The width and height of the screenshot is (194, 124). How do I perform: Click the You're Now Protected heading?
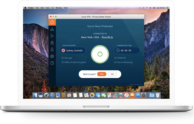click(x=100, y=26)
